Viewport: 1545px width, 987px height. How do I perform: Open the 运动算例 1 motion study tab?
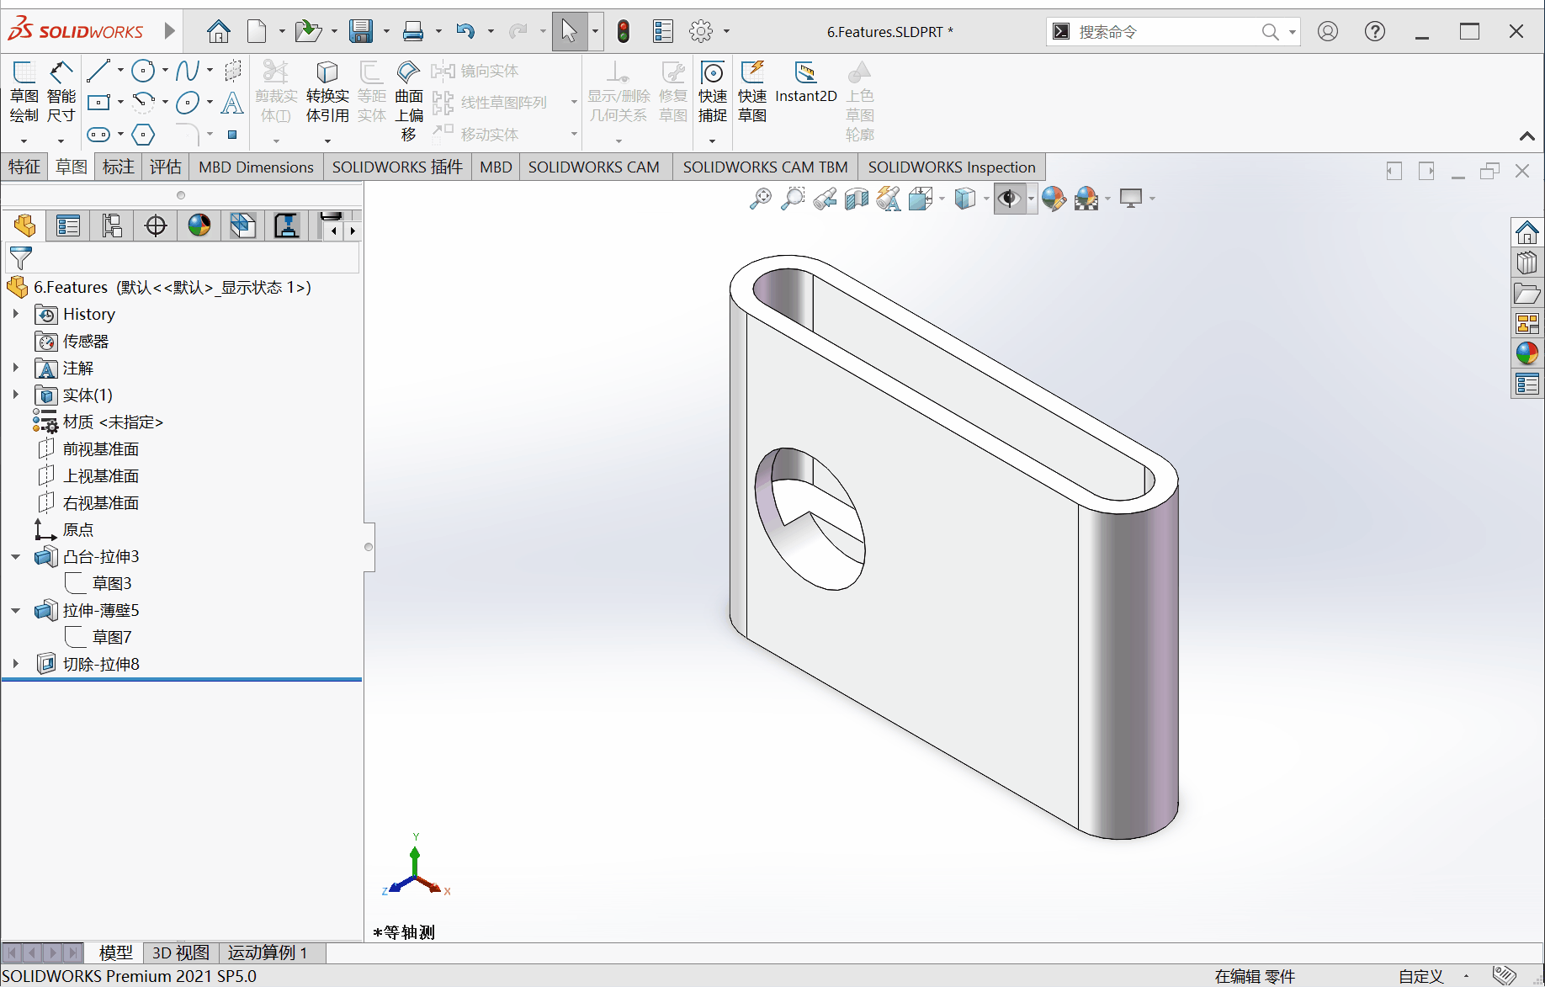coord(268,953)
